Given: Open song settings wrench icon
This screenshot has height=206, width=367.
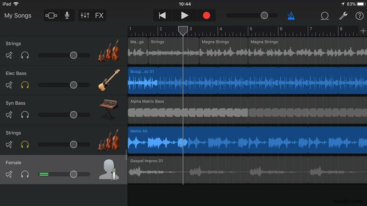Looking at the screenshot, I should point(343,16).
